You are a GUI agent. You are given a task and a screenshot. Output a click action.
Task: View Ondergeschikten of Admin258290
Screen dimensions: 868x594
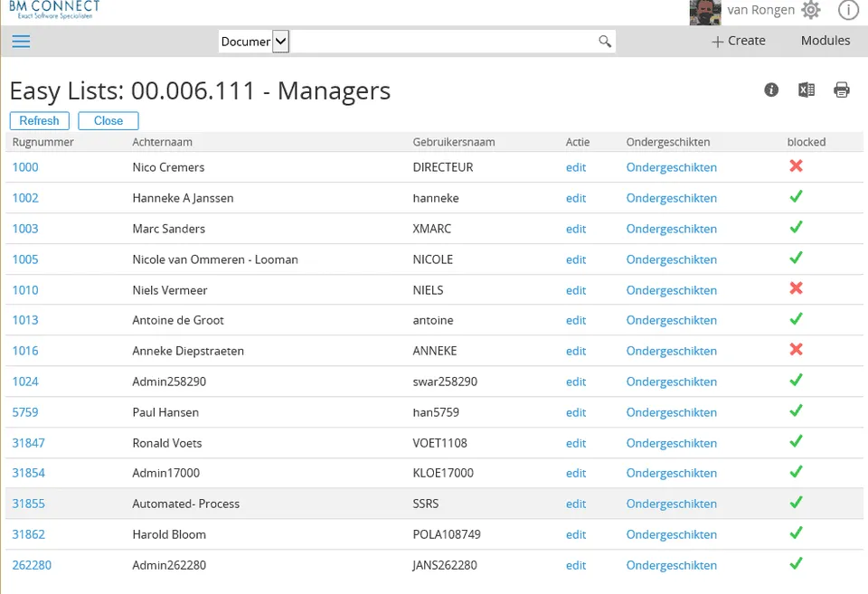[672, 382]
